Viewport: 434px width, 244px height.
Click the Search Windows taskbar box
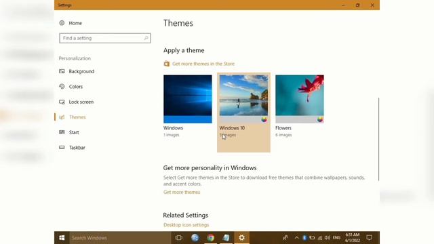[x=120, y=238]
